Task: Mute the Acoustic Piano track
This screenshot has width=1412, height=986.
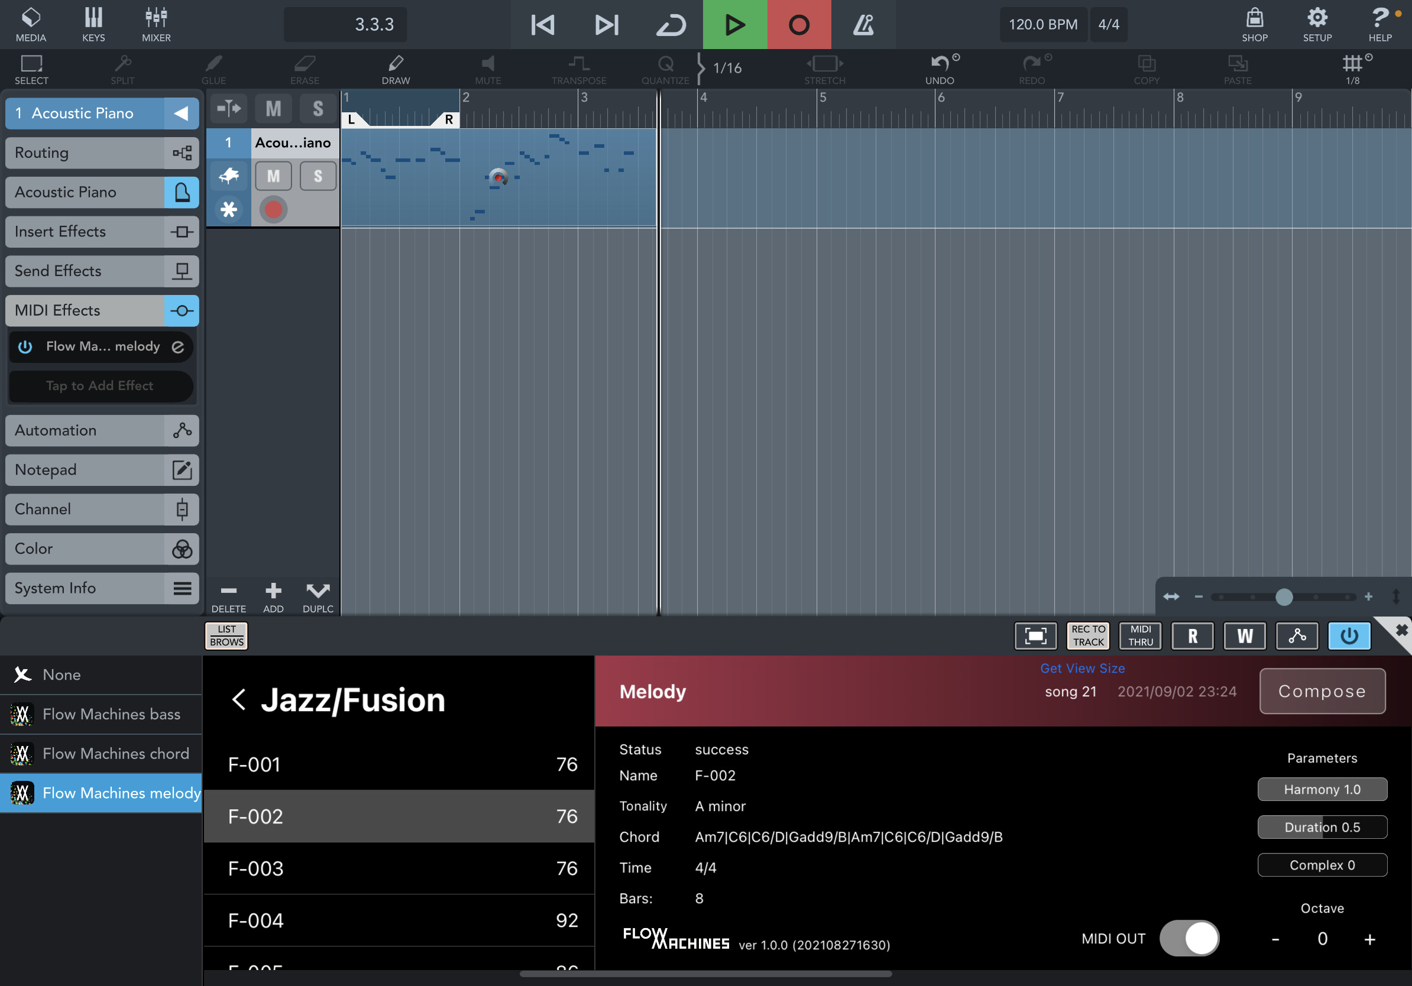Action: (273, 176)
